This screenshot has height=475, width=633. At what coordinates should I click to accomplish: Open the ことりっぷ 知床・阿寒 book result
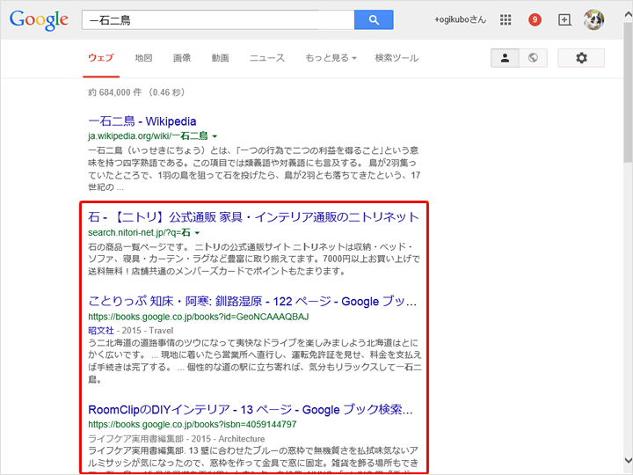pyautogui.click(x=252, y=302)
